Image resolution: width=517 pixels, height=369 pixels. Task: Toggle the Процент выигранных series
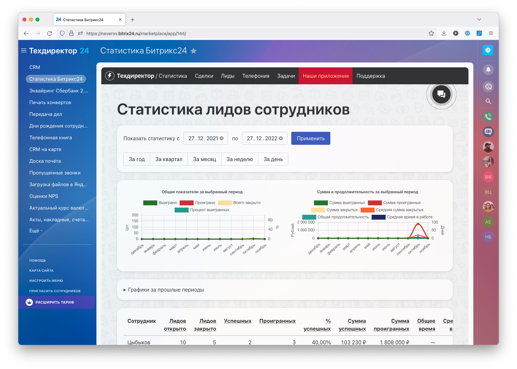[x=202, y=210]
